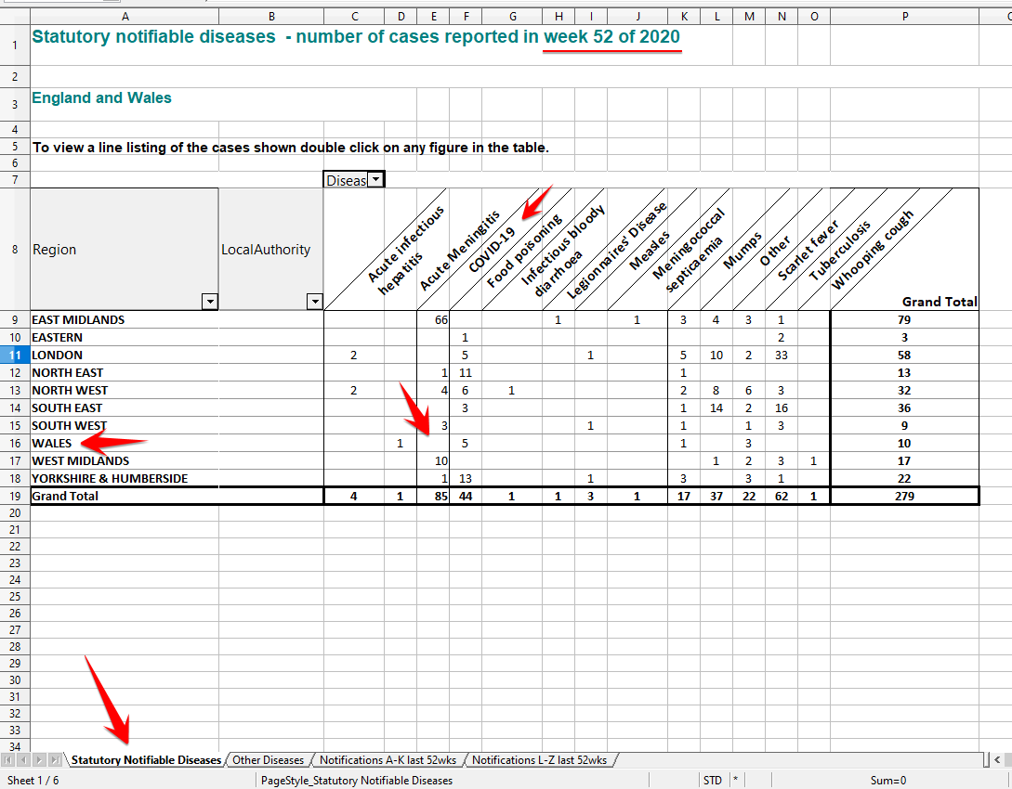
Task: Select the YORKSHIRE & HUMBERSIDE cell
Action: [110, 478]
